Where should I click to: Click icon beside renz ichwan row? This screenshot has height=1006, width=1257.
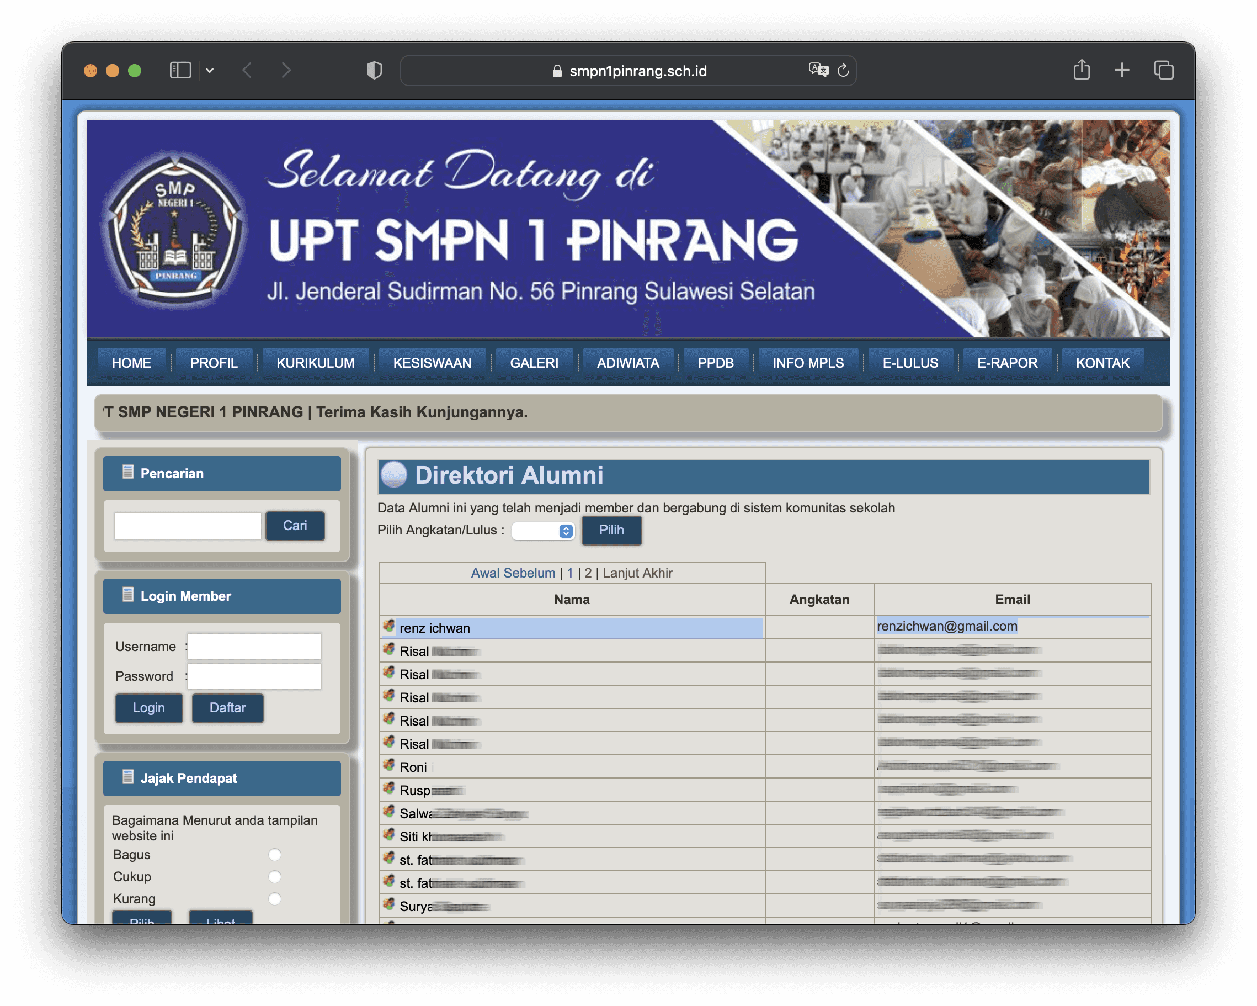(x=389, y=627)
